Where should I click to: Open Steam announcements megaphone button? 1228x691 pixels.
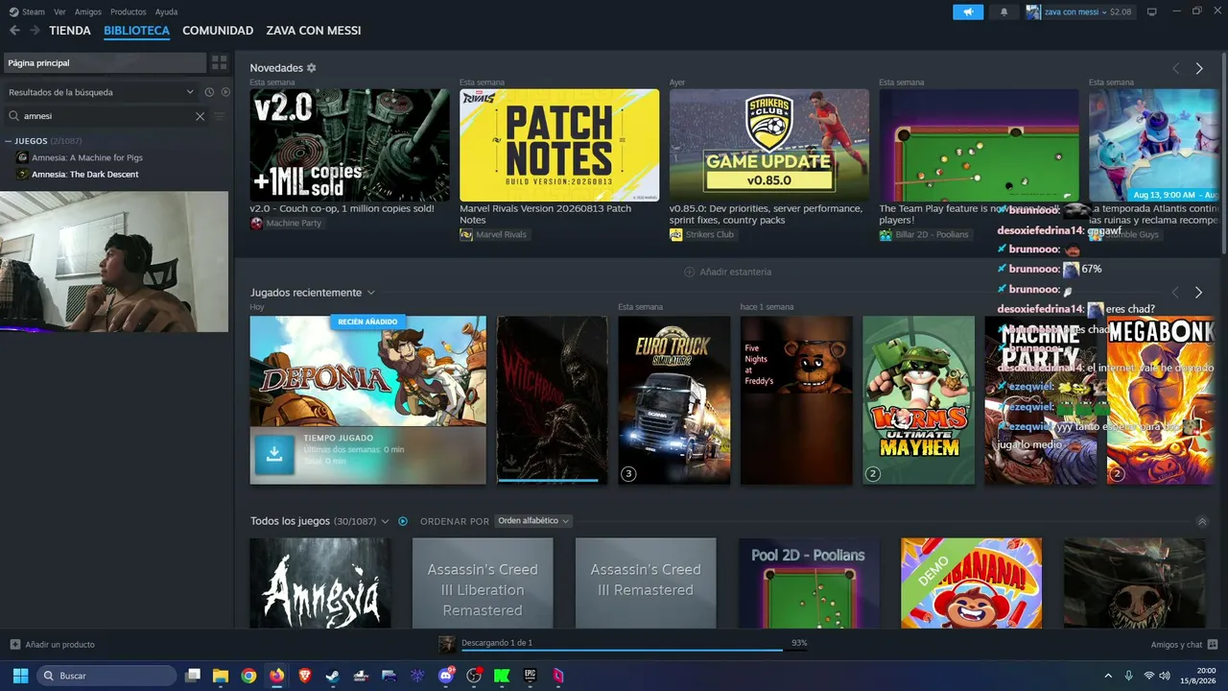pos(968,12)
